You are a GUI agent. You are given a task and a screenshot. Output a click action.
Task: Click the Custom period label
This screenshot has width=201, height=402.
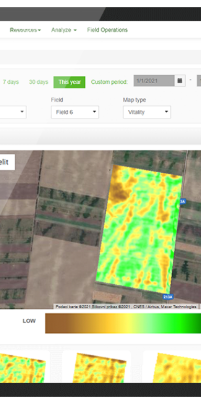pos(109,82)
